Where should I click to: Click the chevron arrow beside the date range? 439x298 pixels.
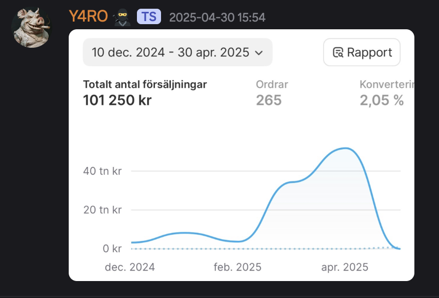pos(259,53)
